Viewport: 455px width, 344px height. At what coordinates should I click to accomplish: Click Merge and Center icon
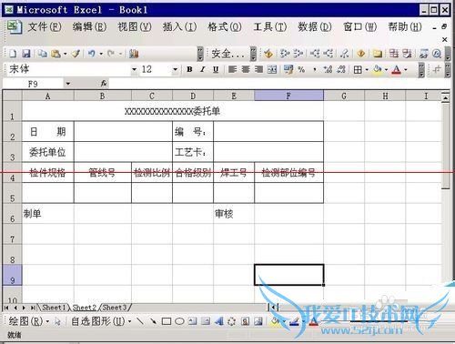point(272,69)
